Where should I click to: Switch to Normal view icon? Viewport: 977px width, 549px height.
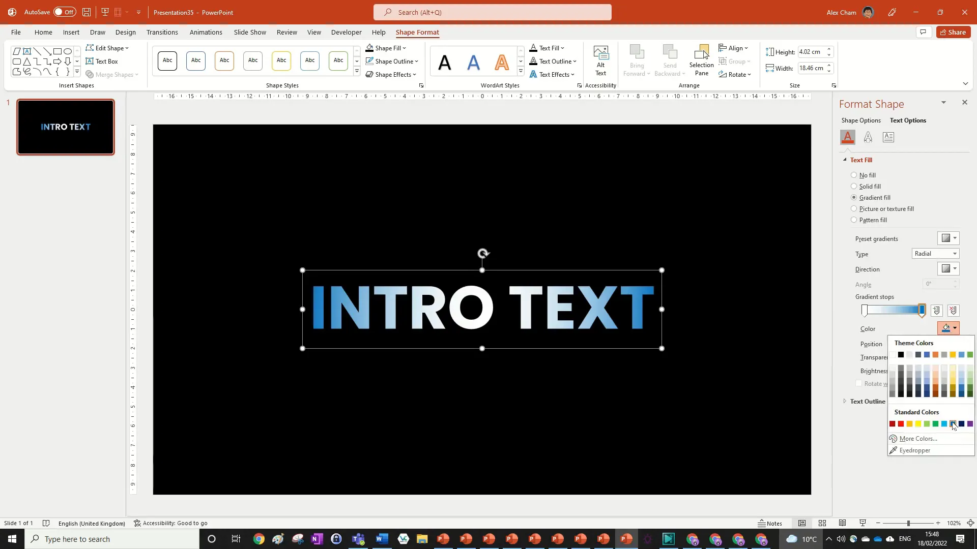[802, 523]
